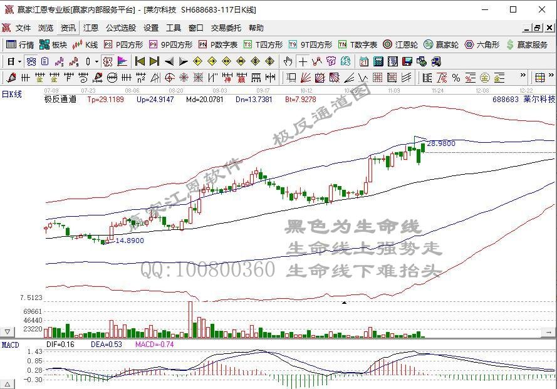Image resolution: width=557 pixels, height=389 pixels.
Task: Open the 江恩 menu
Action: 91,28
